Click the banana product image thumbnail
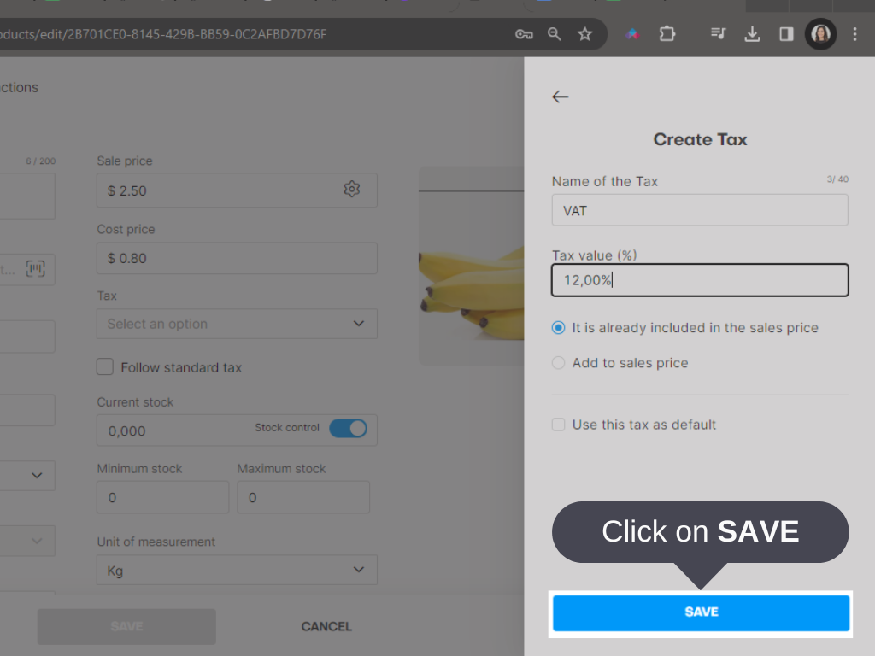This screenshot has height=656, width=875. (x=472, y=266)
